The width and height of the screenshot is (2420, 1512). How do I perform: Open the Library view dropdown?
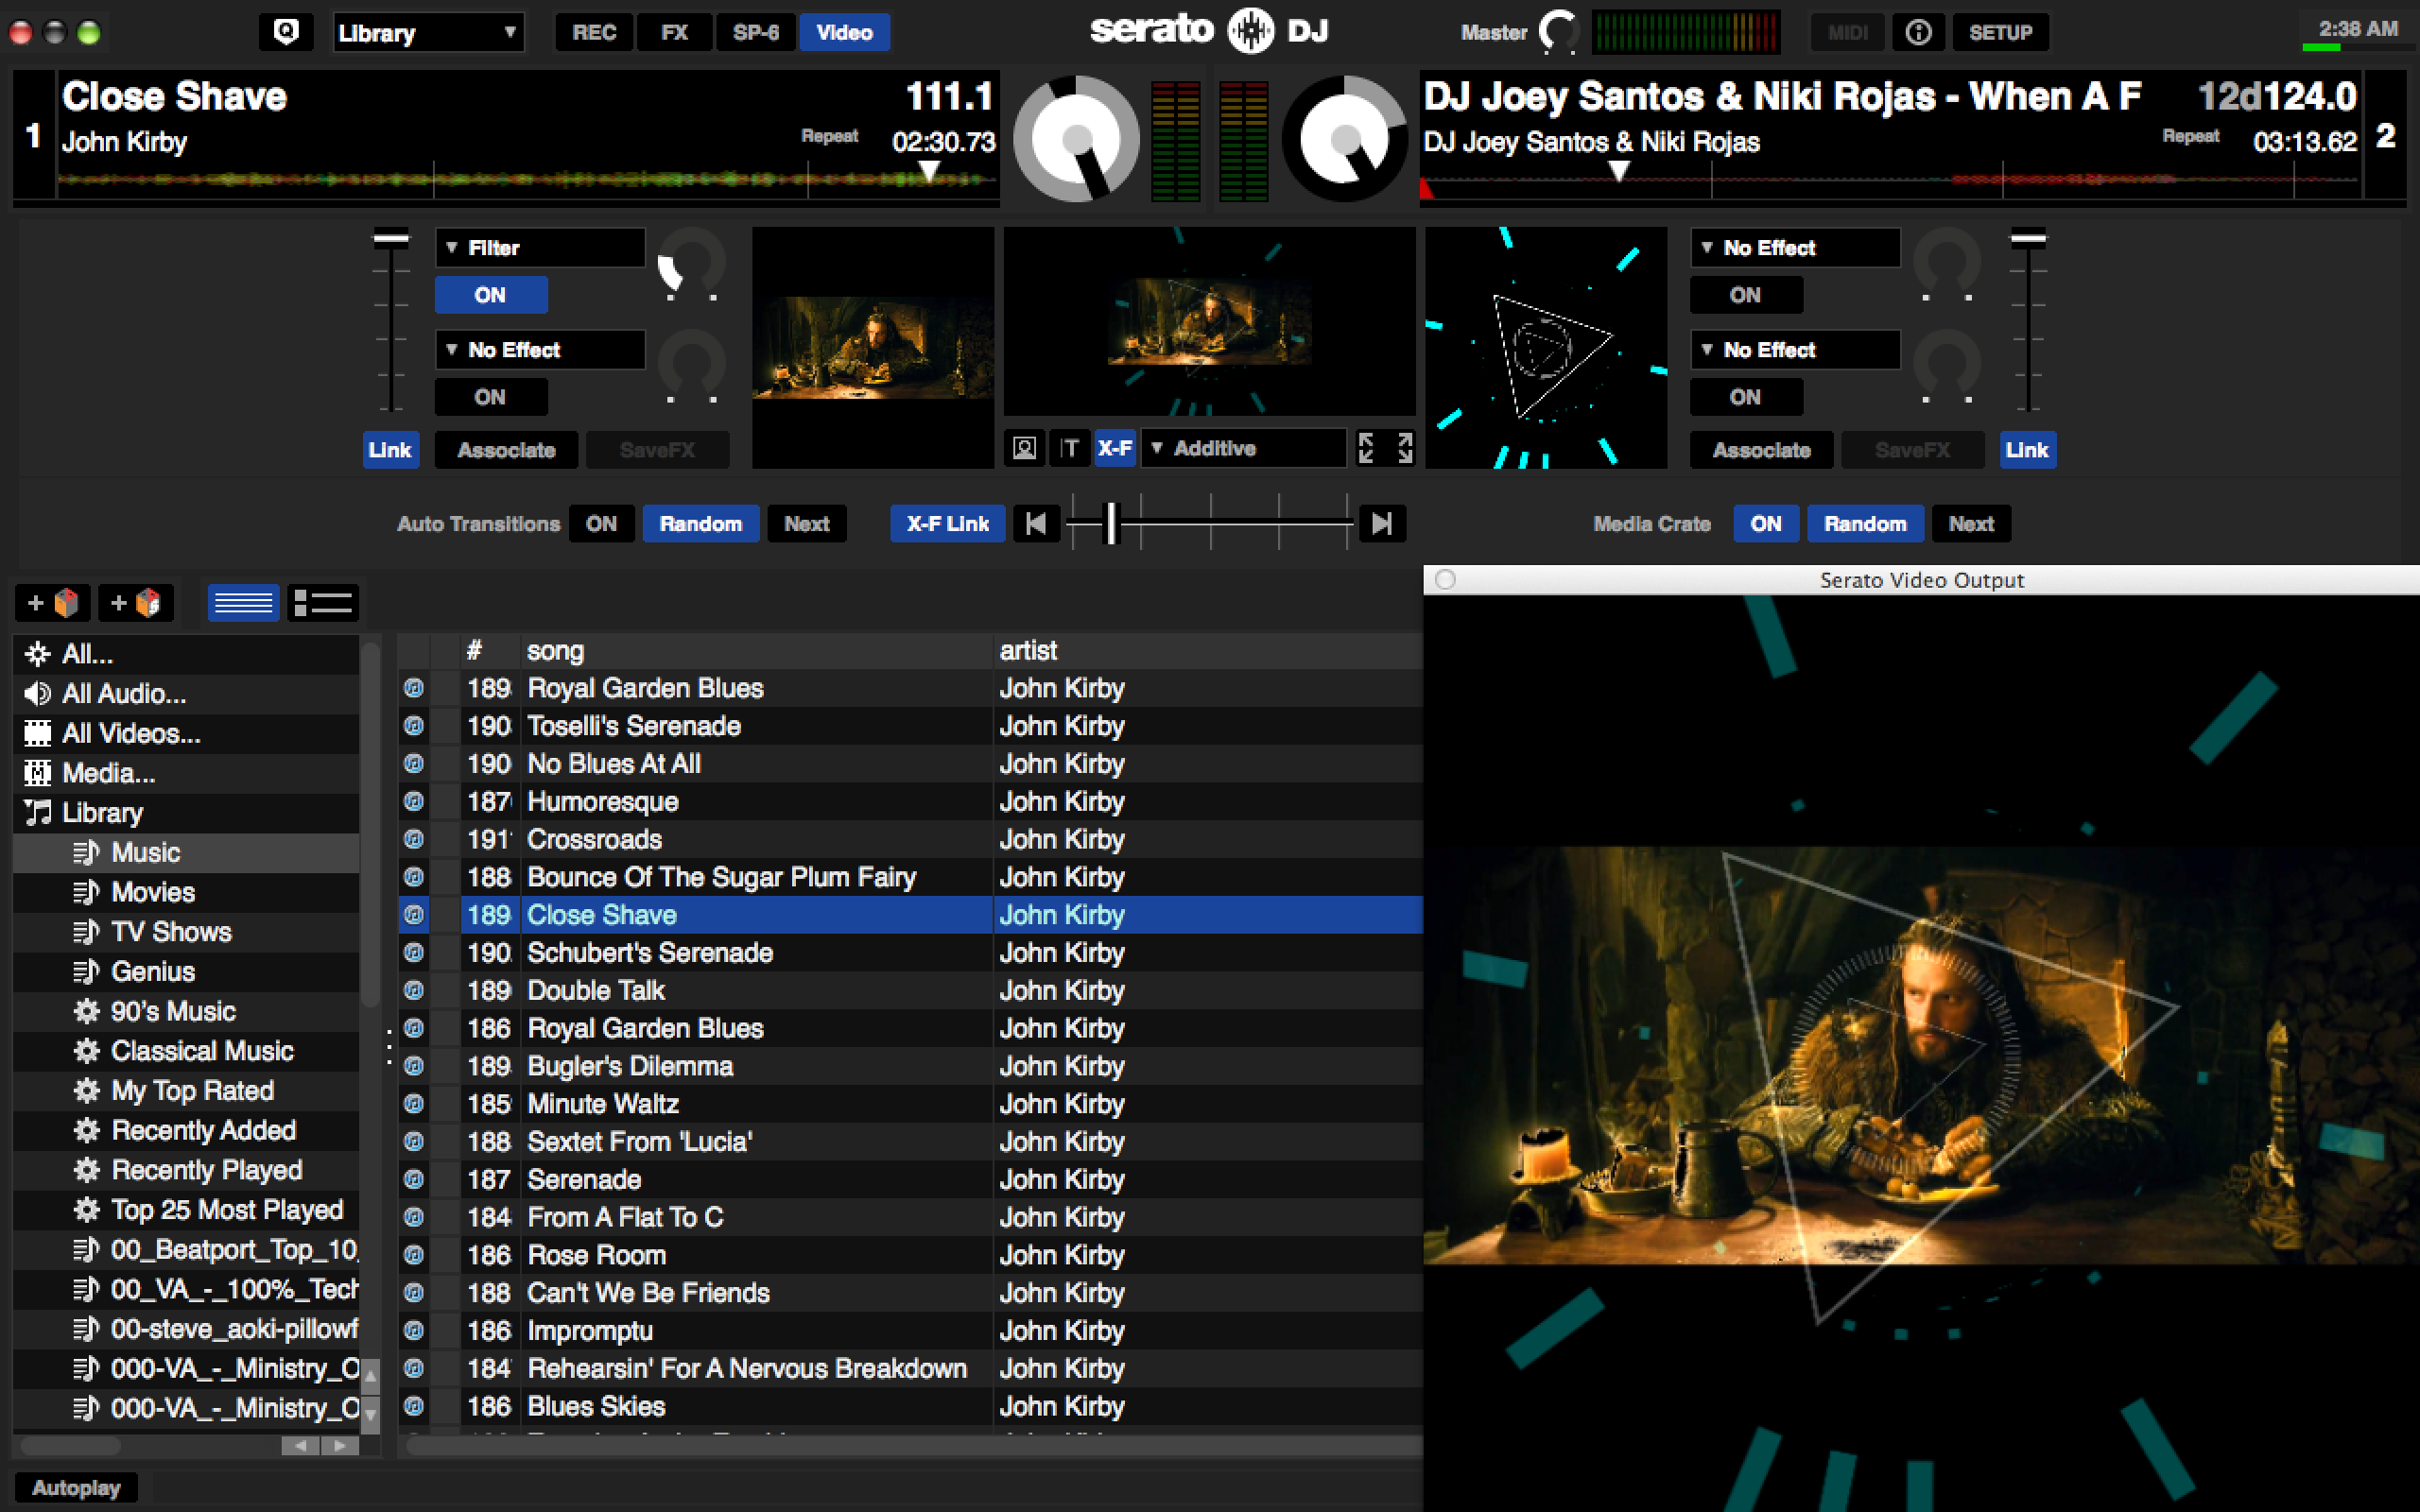click(427, 32)
